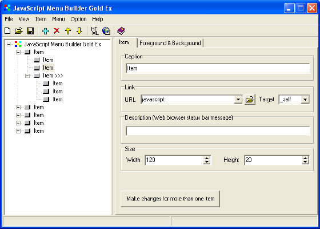Collapse the root JavaScript Menu Builder node

pos(9,44)
